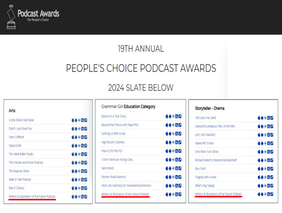
Task: Visit I Don't Need an Acting Class link
Action: click(117, 159)
